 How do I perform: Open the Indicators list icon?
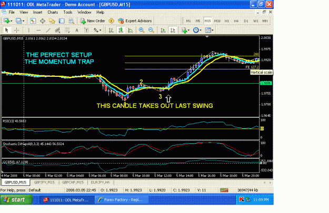(184, 30)
